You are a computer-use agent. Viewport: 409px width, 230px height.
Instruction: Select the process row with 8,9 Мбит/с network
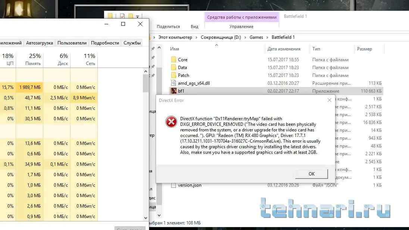49,98
